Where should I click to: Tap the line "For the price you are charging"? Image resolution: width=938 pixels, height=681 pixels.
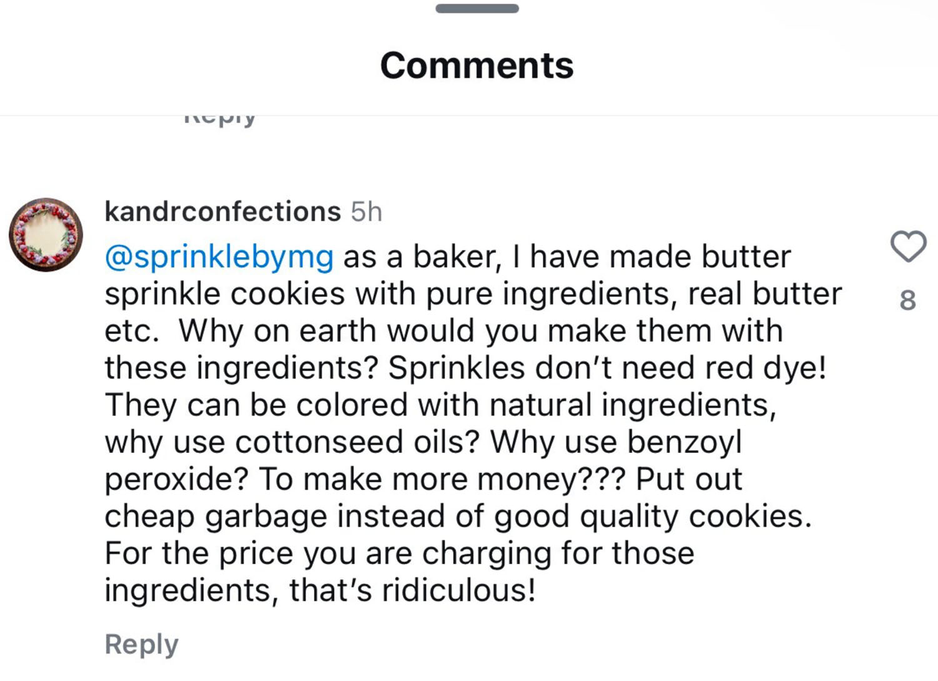click(x=399, y=554)
